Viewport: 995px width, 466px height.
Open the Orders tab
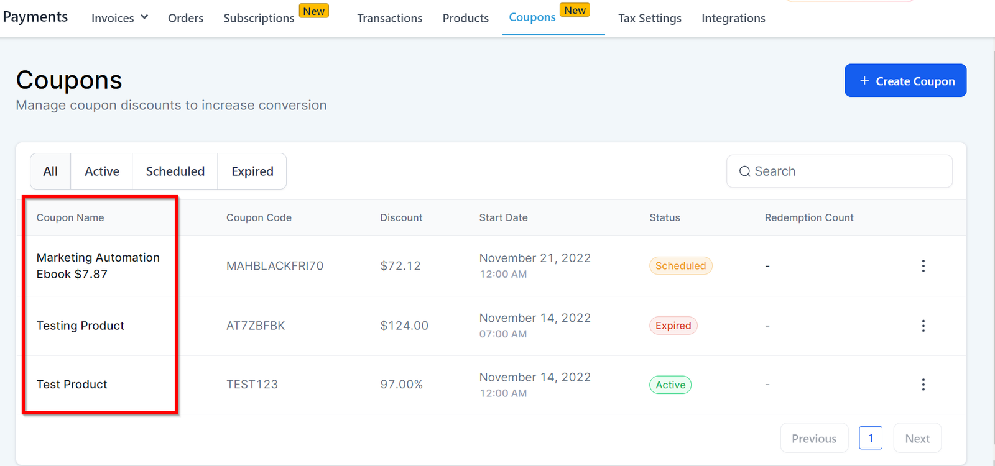185,18
